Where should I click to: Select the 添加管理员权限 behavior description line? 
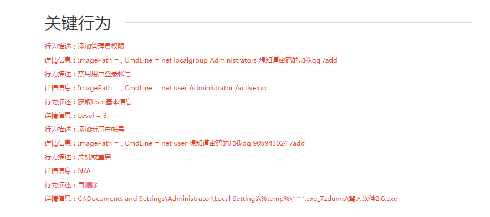(85, 46)
